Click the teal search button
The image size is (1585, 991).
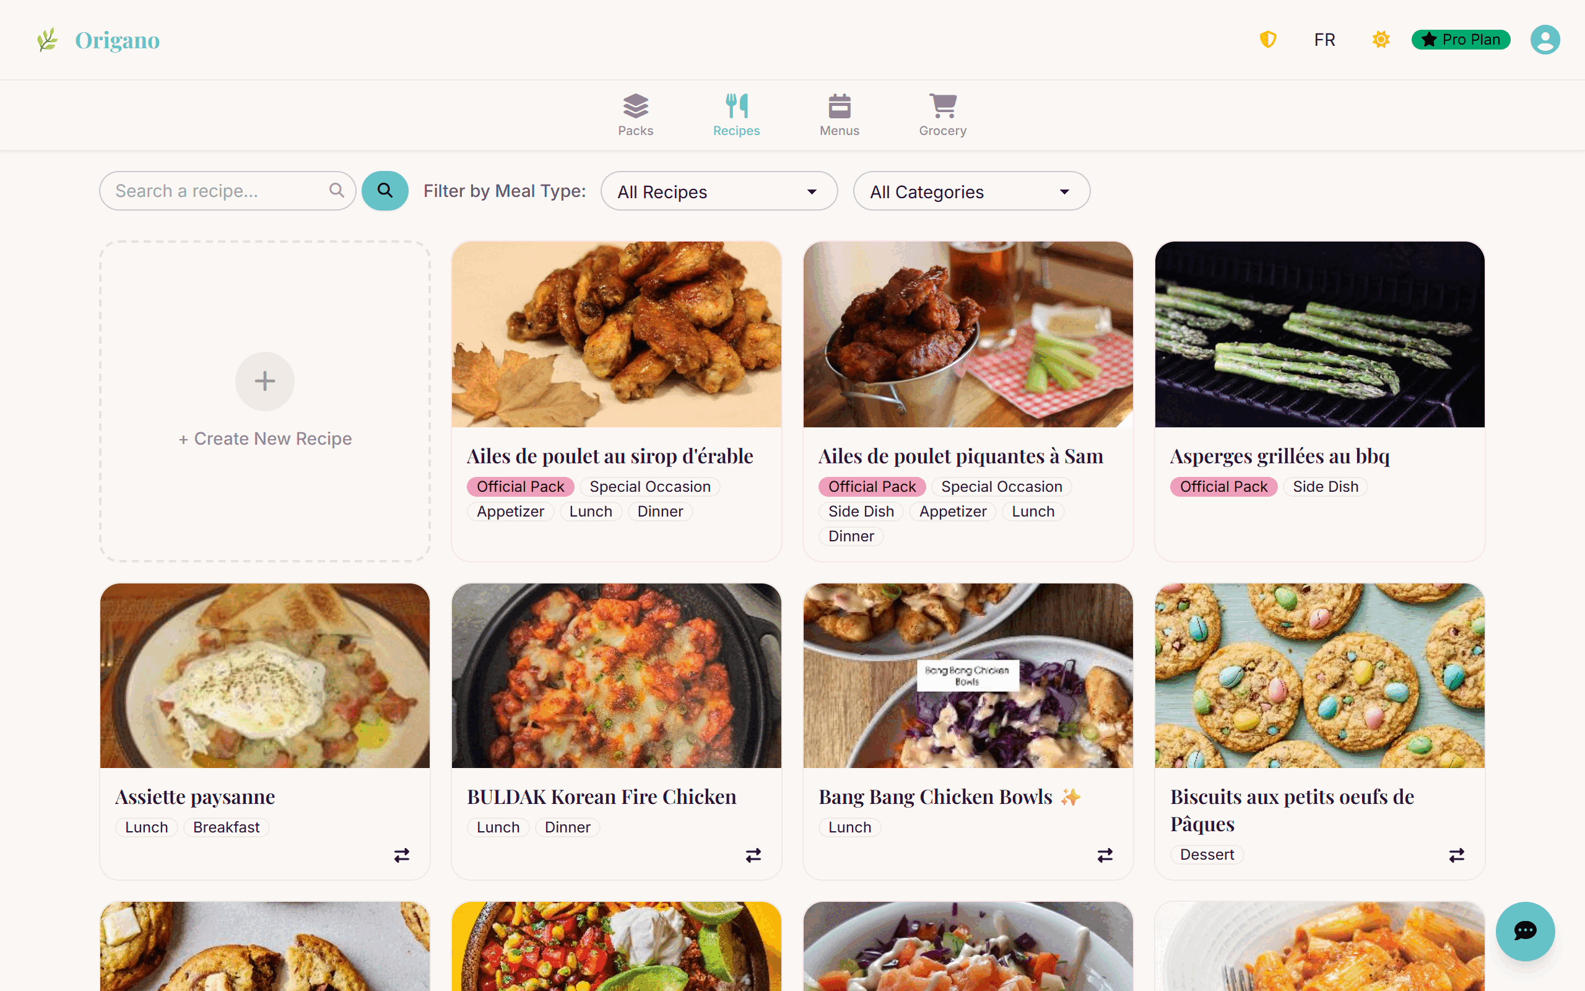(x=385, y=191)
